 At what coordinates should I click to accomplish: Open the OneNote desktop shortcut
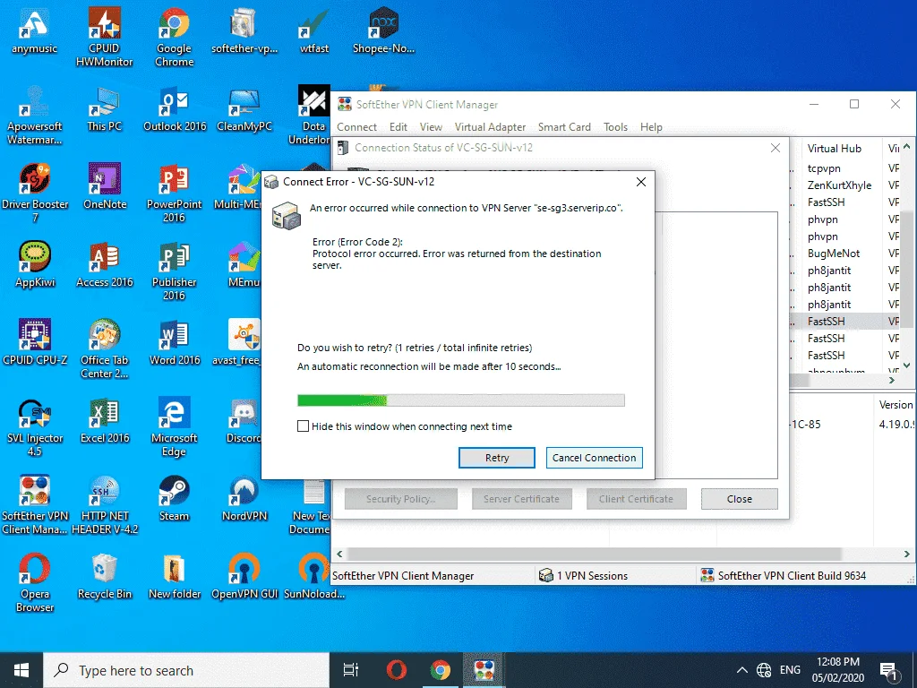click(x=105, y=187)
